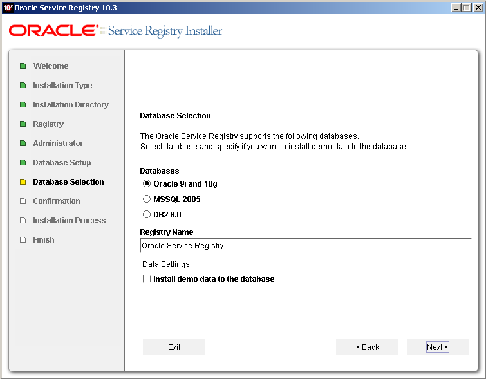The image size is (486, 379).
Task: Click the Database Selection step label in sidebar
Action: [68, 182]
